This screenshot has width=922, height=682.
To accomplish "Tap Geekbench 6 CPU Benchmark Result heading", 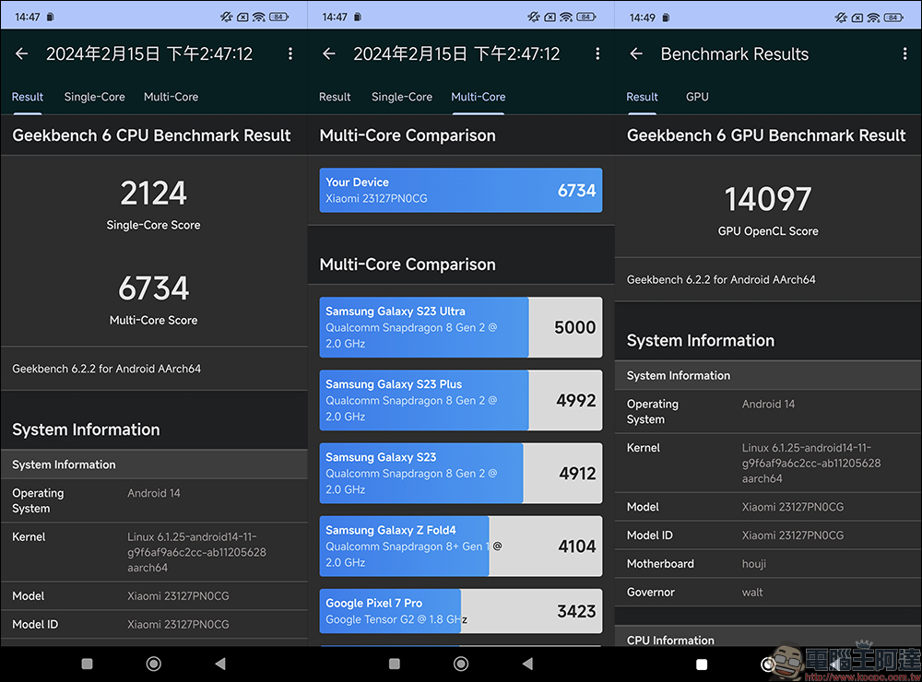I will (x=152, y=135).
